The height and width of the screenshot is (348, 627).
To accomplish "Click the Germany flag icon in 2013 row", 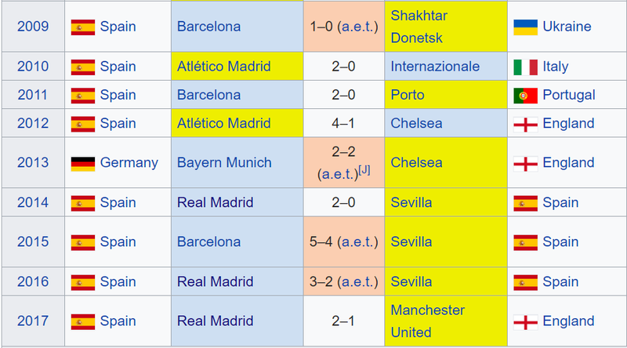I will [83, 164].
